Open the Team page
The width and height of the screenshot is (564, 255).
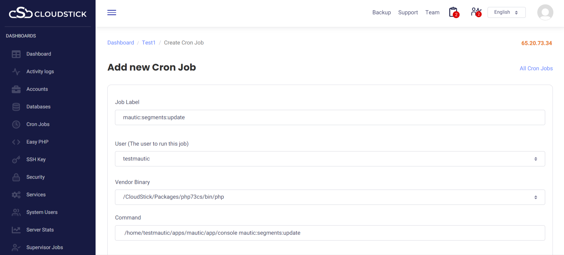(x=432, y=12)
